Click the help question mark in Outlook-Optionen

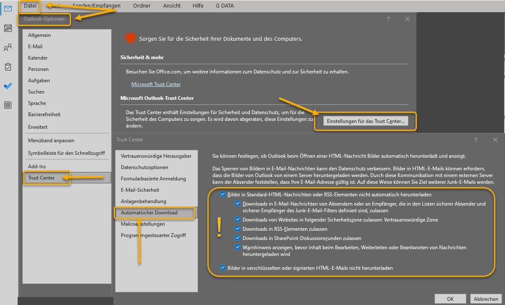[x=388, y=19]
